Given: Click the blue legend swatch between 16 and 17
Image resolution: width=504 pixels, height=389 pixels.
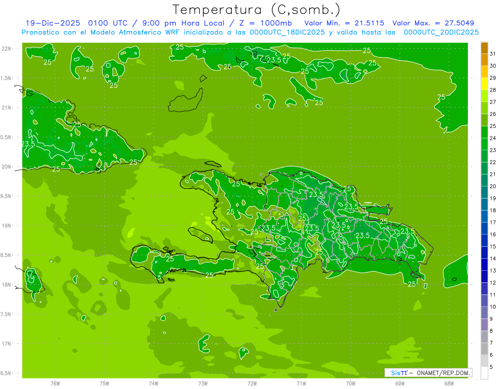Looking at the screenshot, I should 484,228.
